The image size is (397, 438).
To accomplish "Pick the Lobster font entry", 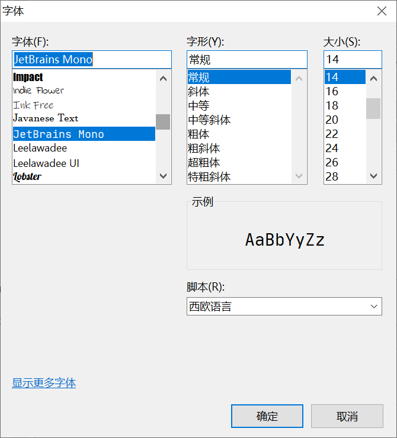I will (27, 176).
